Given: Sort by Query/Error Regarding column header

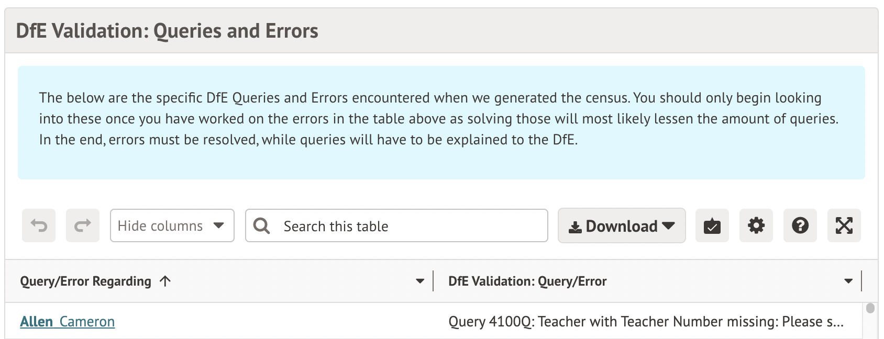Looking at the screenshot, I should (x=85, y=281).
